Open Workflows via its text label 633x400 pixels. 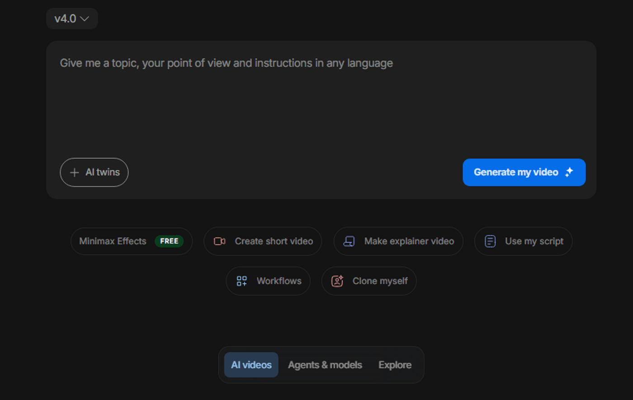tap(279, 281)
